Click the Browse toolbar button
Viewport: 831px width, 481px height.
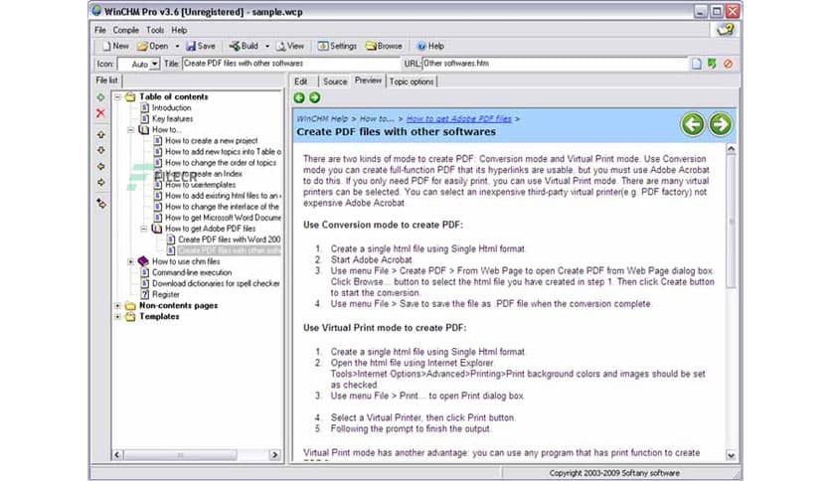(x=385, y=46)
